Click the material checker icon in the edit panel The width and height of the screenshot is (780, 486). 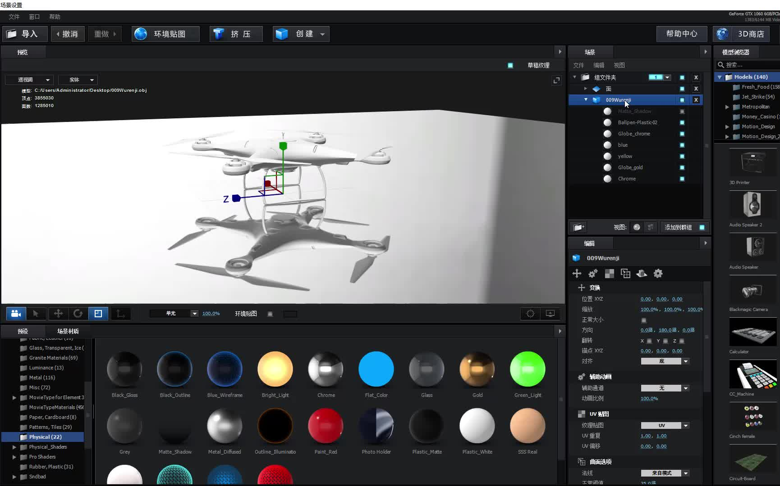[x=609, y=273]
